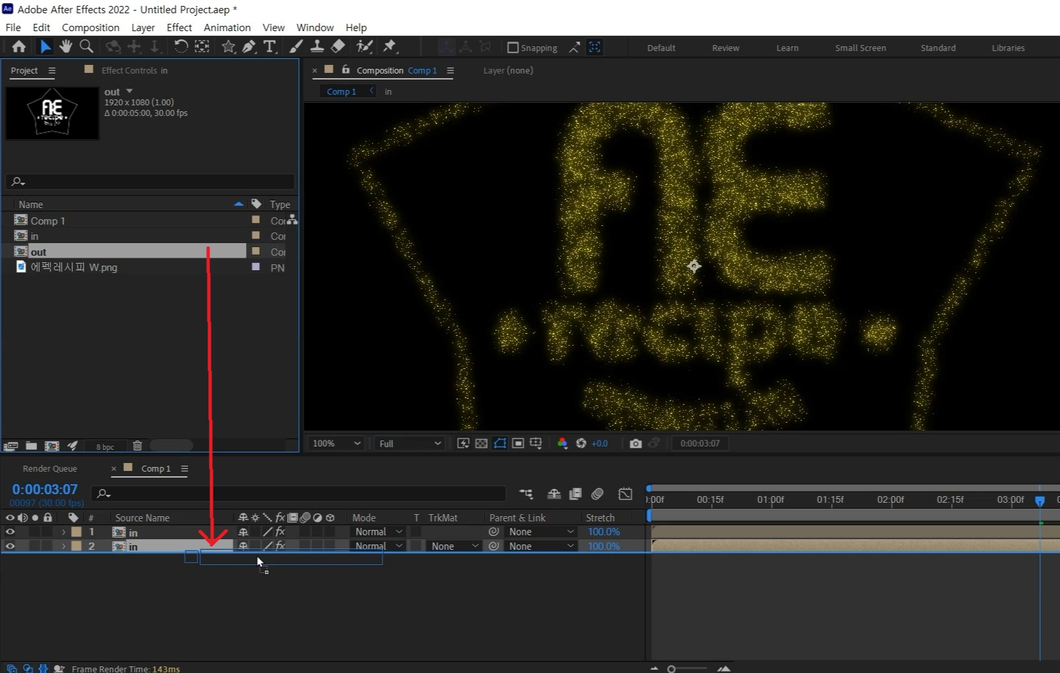Toggle Preserve Transparency box on layer 1
Image resolution: width=1060 pixels, height=673 pixels.
coord(416,532)
